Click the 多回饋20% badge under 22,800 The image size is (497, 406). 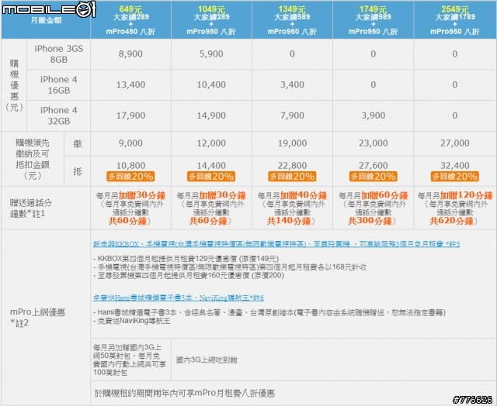(x=292, y=177)
